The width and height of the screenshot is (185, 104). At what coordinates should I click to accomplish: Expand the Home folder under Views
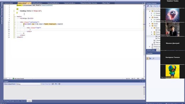coord(151,32)
